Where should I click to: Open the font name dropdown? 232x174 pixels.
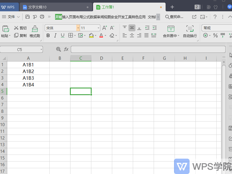click(x=78, y=28)
